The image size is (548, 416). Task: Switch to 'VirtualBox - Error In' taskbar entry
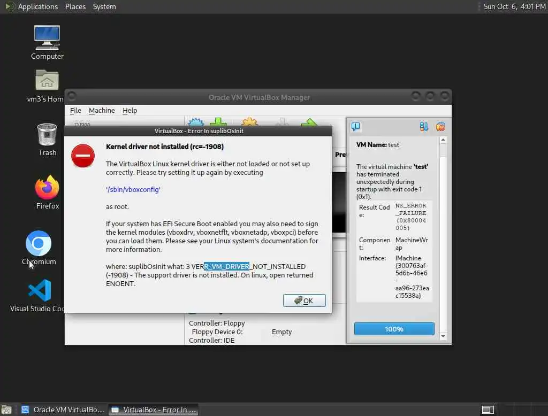click(154, 410)
